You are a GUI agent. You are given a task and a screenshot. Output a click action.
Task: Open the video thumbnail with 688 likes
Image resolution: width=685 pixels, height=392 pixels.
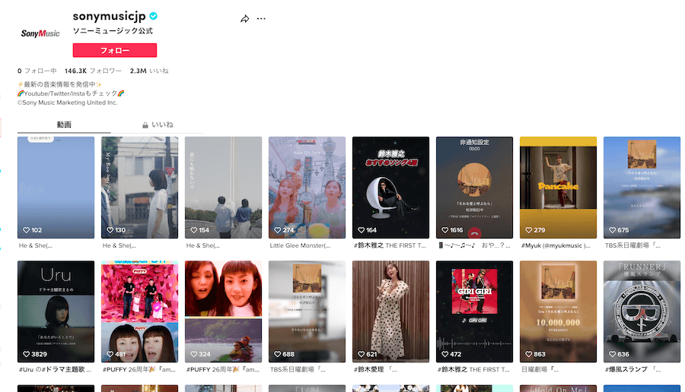click(307, 311)
